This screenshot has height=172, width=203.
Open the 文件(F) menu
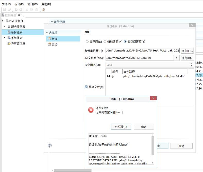pyautogui.click(x=6, y=4)
